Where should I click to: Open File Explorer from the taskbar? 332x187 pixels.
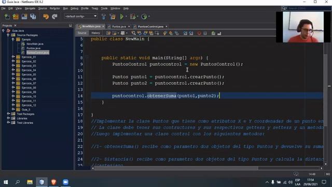point(30,182)
